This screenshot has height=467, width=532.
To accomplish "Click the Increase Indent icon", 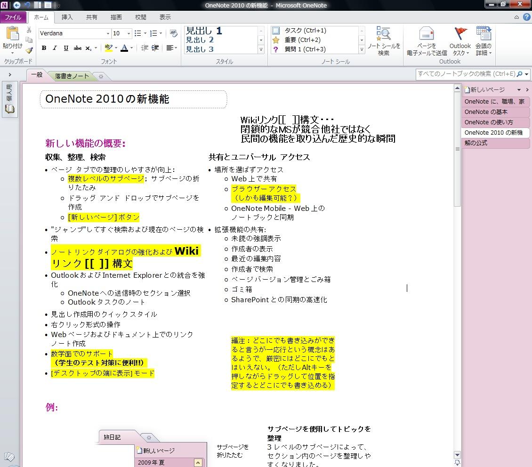I will pos(155,48).
